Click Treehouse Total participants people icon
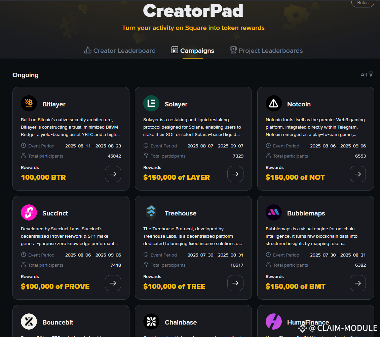This screenshot has height=337, width=380. click(146, 265)
